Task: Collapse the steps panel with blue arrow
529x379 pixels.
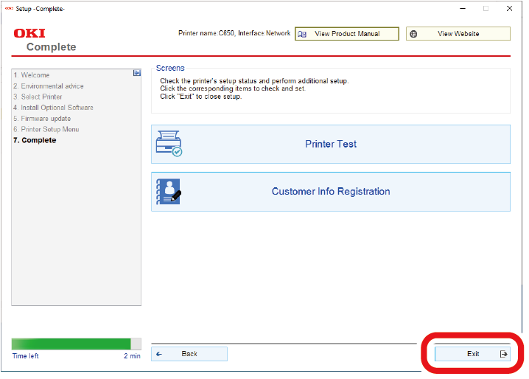Action: coord(136,73)
